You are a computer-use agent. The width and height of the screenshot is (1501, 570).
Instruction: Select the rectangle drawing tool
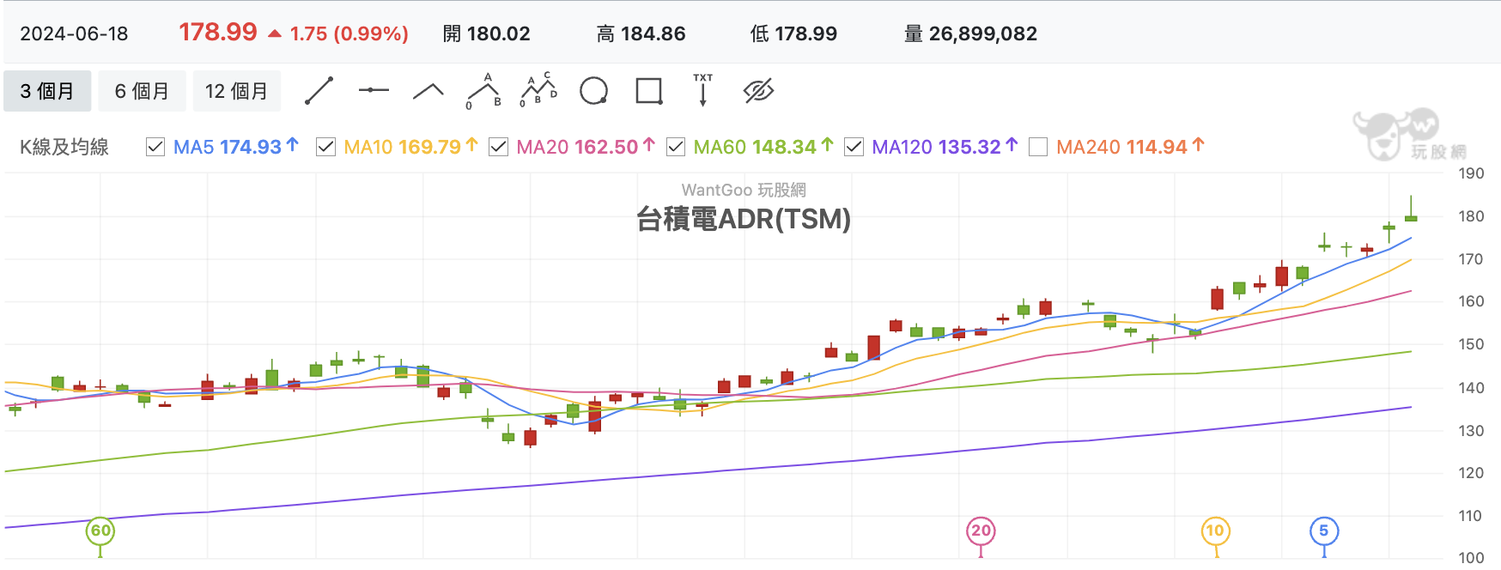649,91
